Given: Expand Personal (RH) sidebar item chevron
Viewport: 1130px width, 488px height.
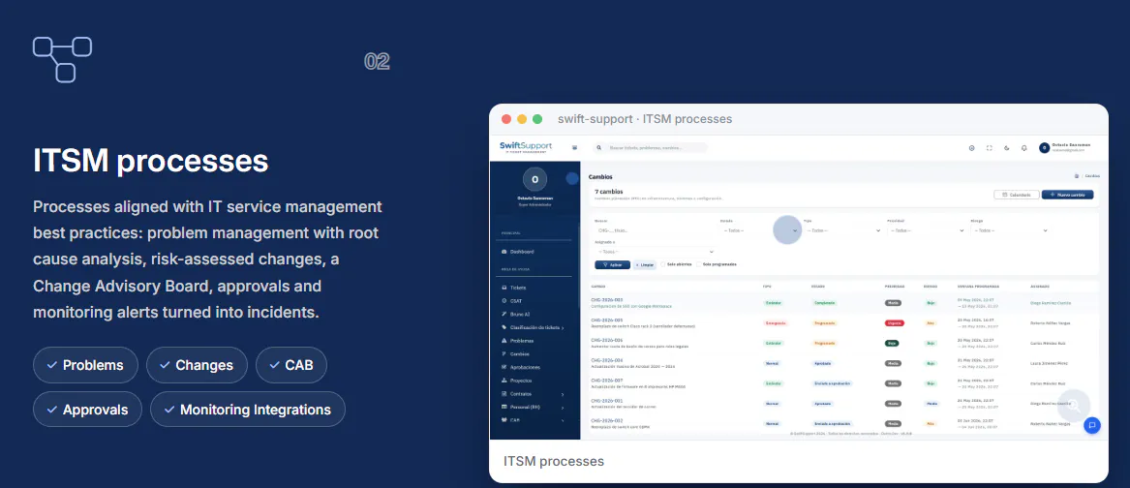Looking at the screenshot, I should (563, 408).
